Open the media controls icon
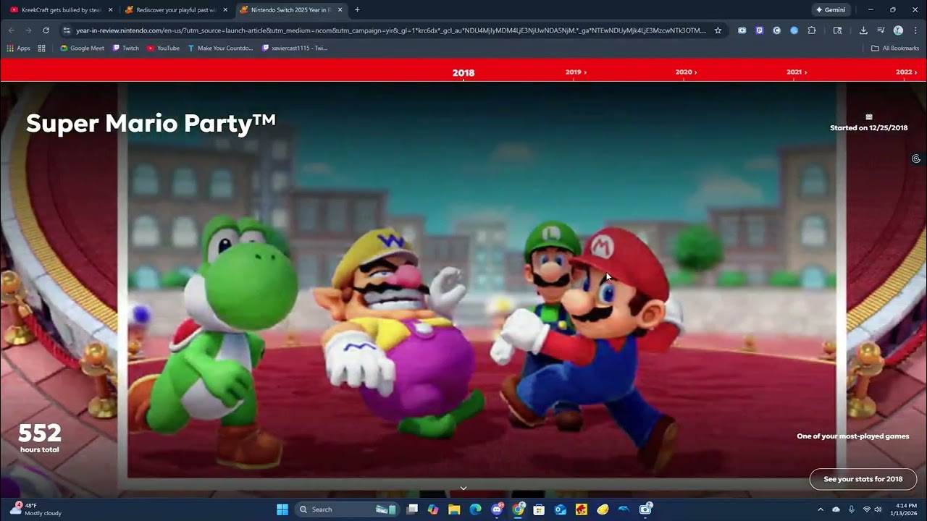The height and width of the screenshot is (521, 927). [881, 30]
